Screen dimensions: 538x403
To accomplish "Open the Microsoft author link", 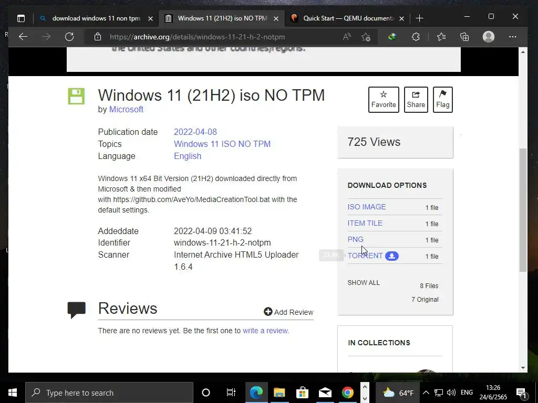I will [x=126, y=109].
